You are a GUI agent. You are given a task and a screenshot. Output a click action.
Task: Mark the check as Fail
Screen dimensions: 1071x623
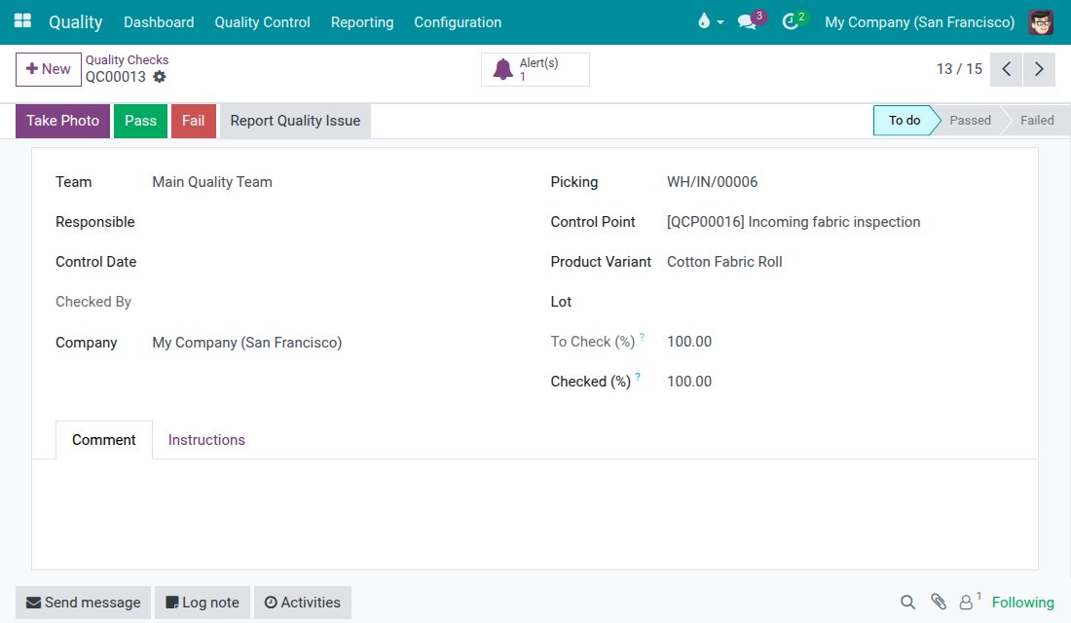(194, 121)
